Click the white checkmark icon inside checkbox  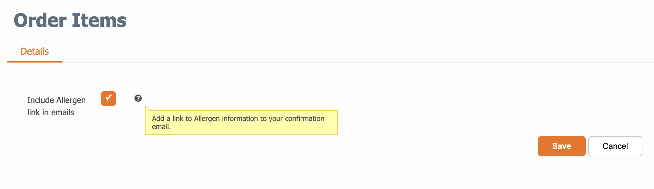tap(109, 98)
